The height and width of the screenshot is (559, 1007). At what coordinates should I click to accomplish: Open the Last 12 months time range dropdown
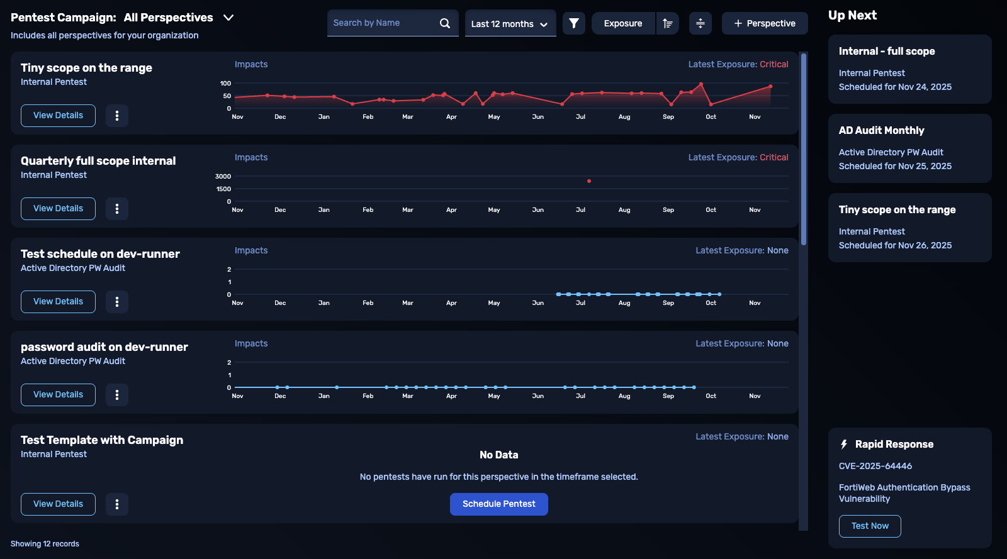510,24
